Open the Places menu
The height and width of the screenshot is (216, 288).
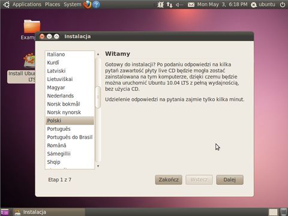click(52, 4)
